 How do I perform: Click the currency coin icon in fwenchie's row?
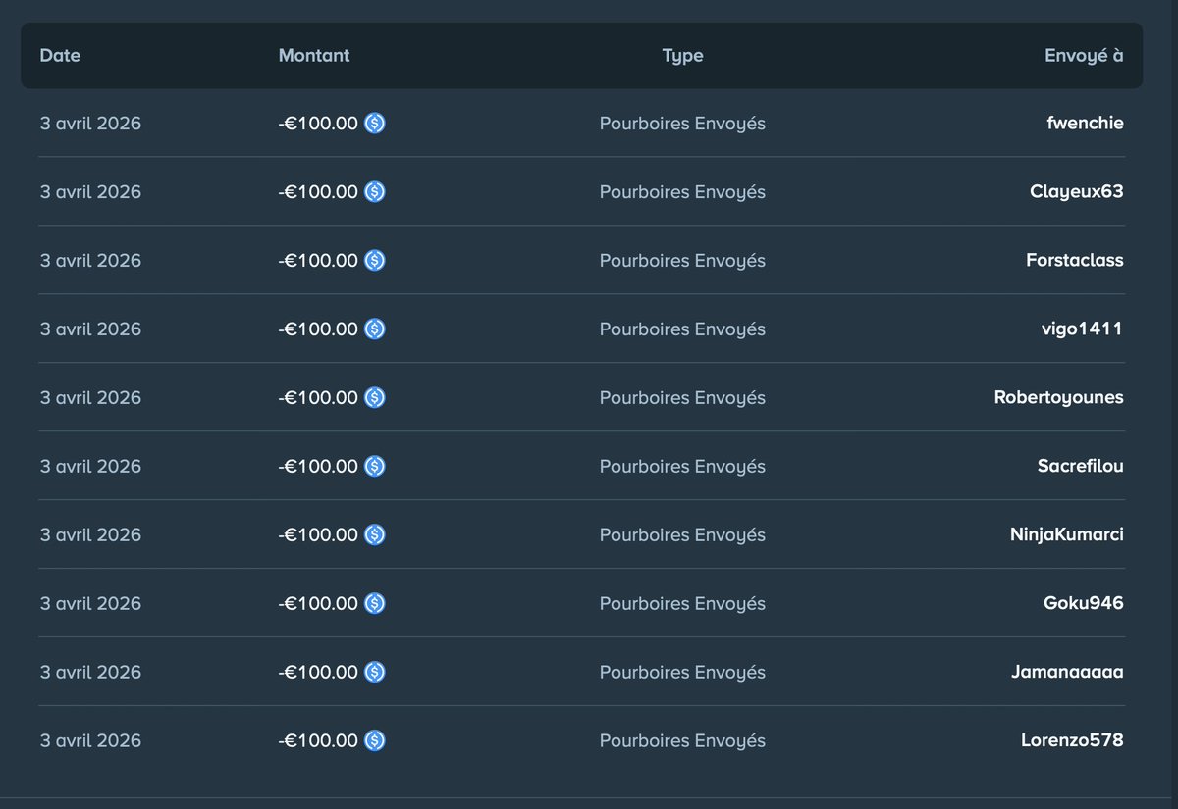click(x=375, y=123)
